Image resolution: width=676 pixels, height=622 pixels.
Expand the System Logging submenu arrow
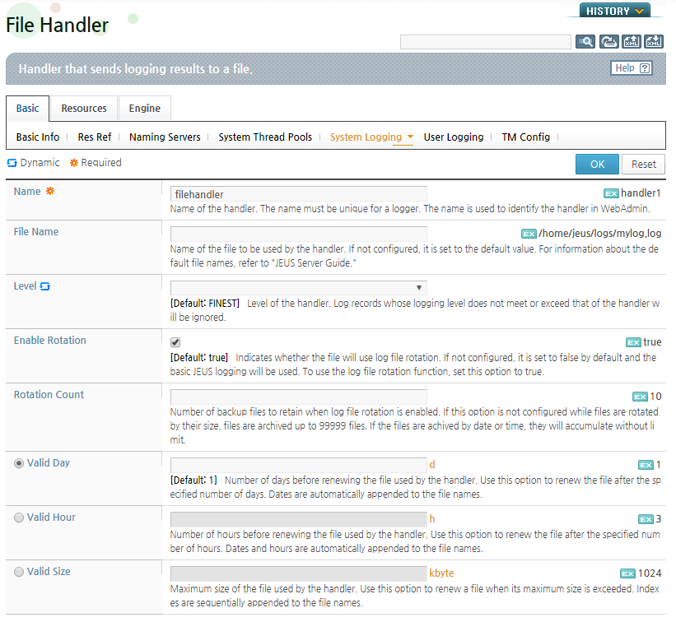coord(410,137)
